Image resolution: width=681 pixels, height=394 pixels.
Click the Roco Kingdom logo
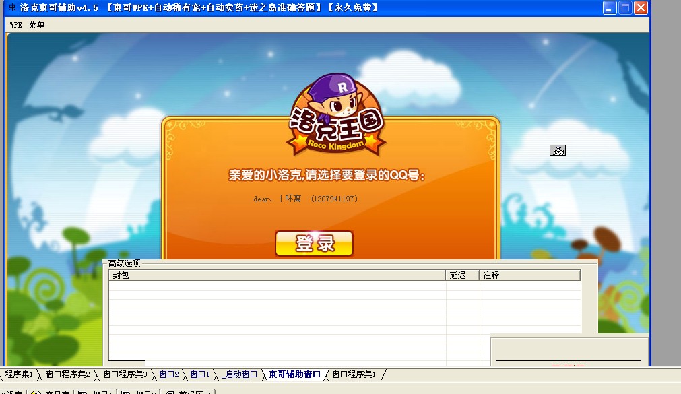pos(336,115)
